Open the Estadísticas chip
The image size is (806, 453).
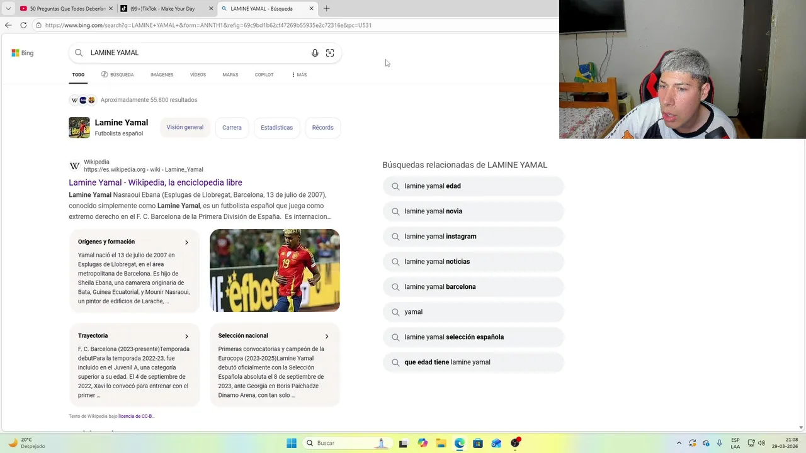pyautogui.click(x=277, y=128)
